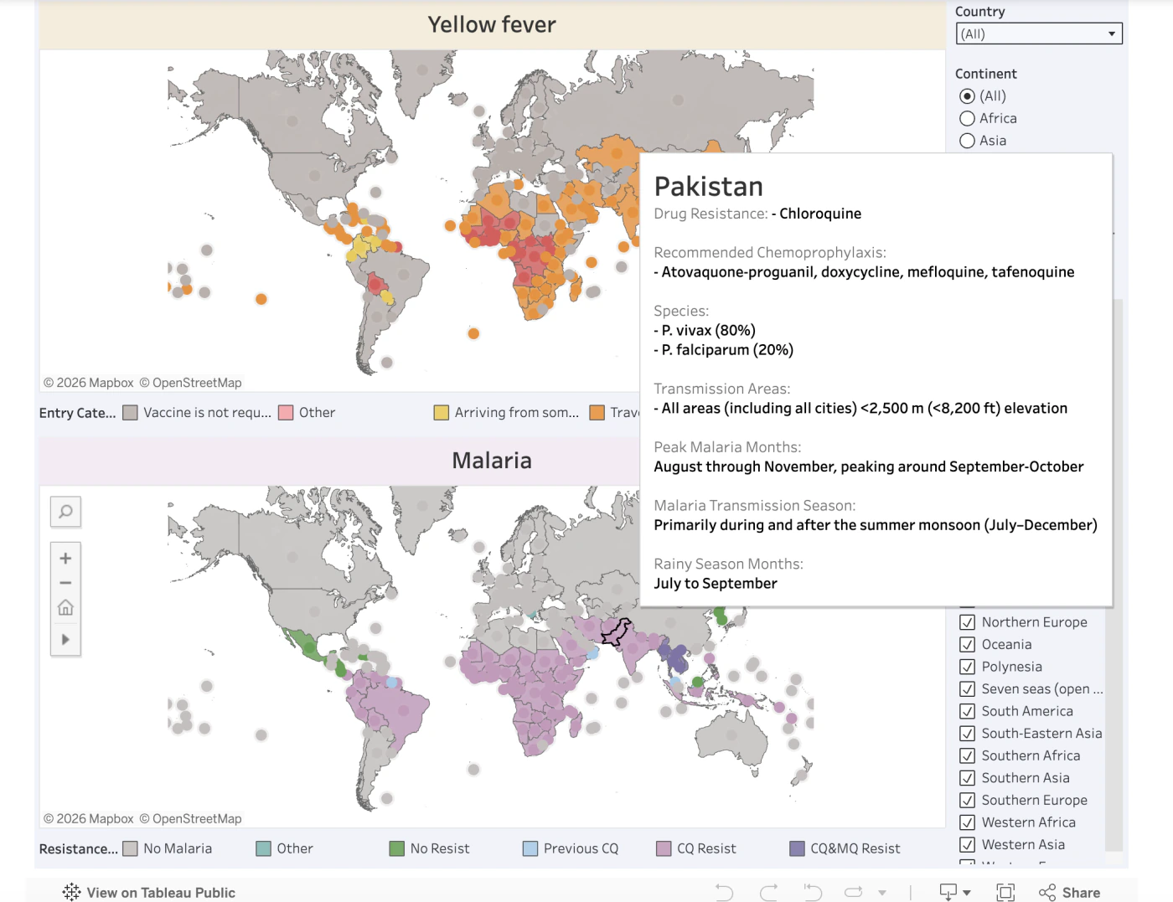The image size is (1173, 902).
Task: Click the Tableau logo icon
Action: coord(71,892)
